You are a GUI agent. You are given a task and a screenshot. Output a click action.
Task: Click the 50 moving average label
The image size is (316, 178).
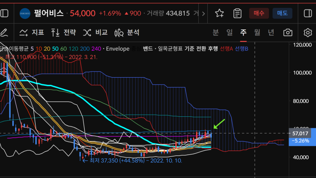tap(55, 49)
